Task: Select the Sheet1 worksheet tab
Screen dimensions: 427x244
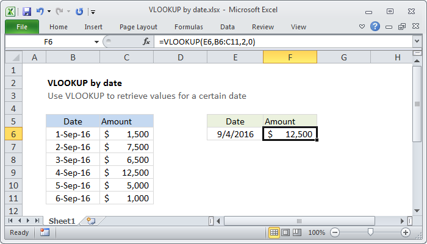Action: pyautogui.click(x=62, y=220)
